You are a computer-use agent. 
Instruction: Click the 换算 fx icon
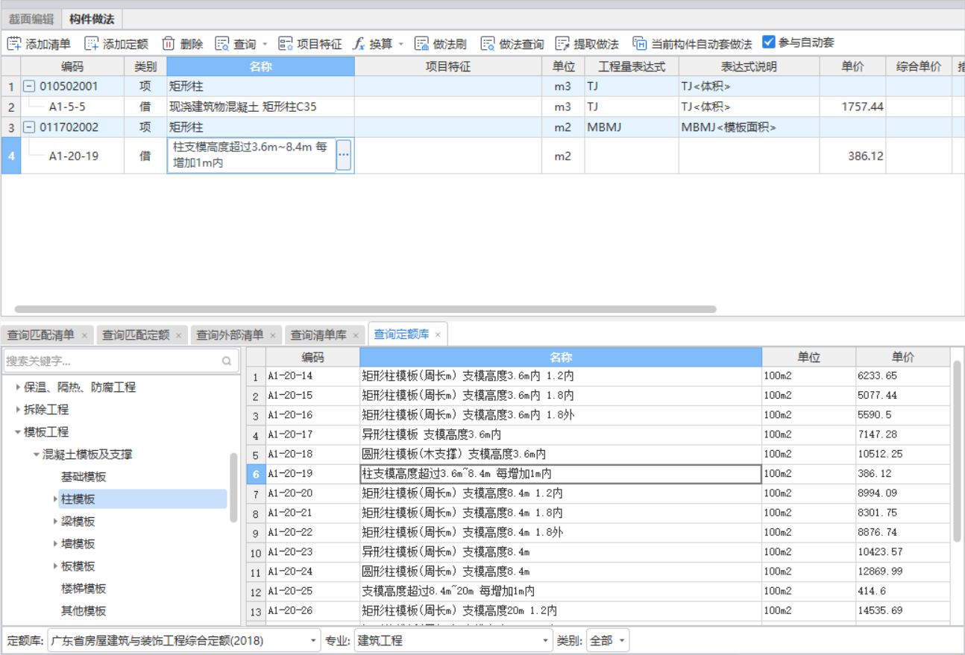point(359,44)
